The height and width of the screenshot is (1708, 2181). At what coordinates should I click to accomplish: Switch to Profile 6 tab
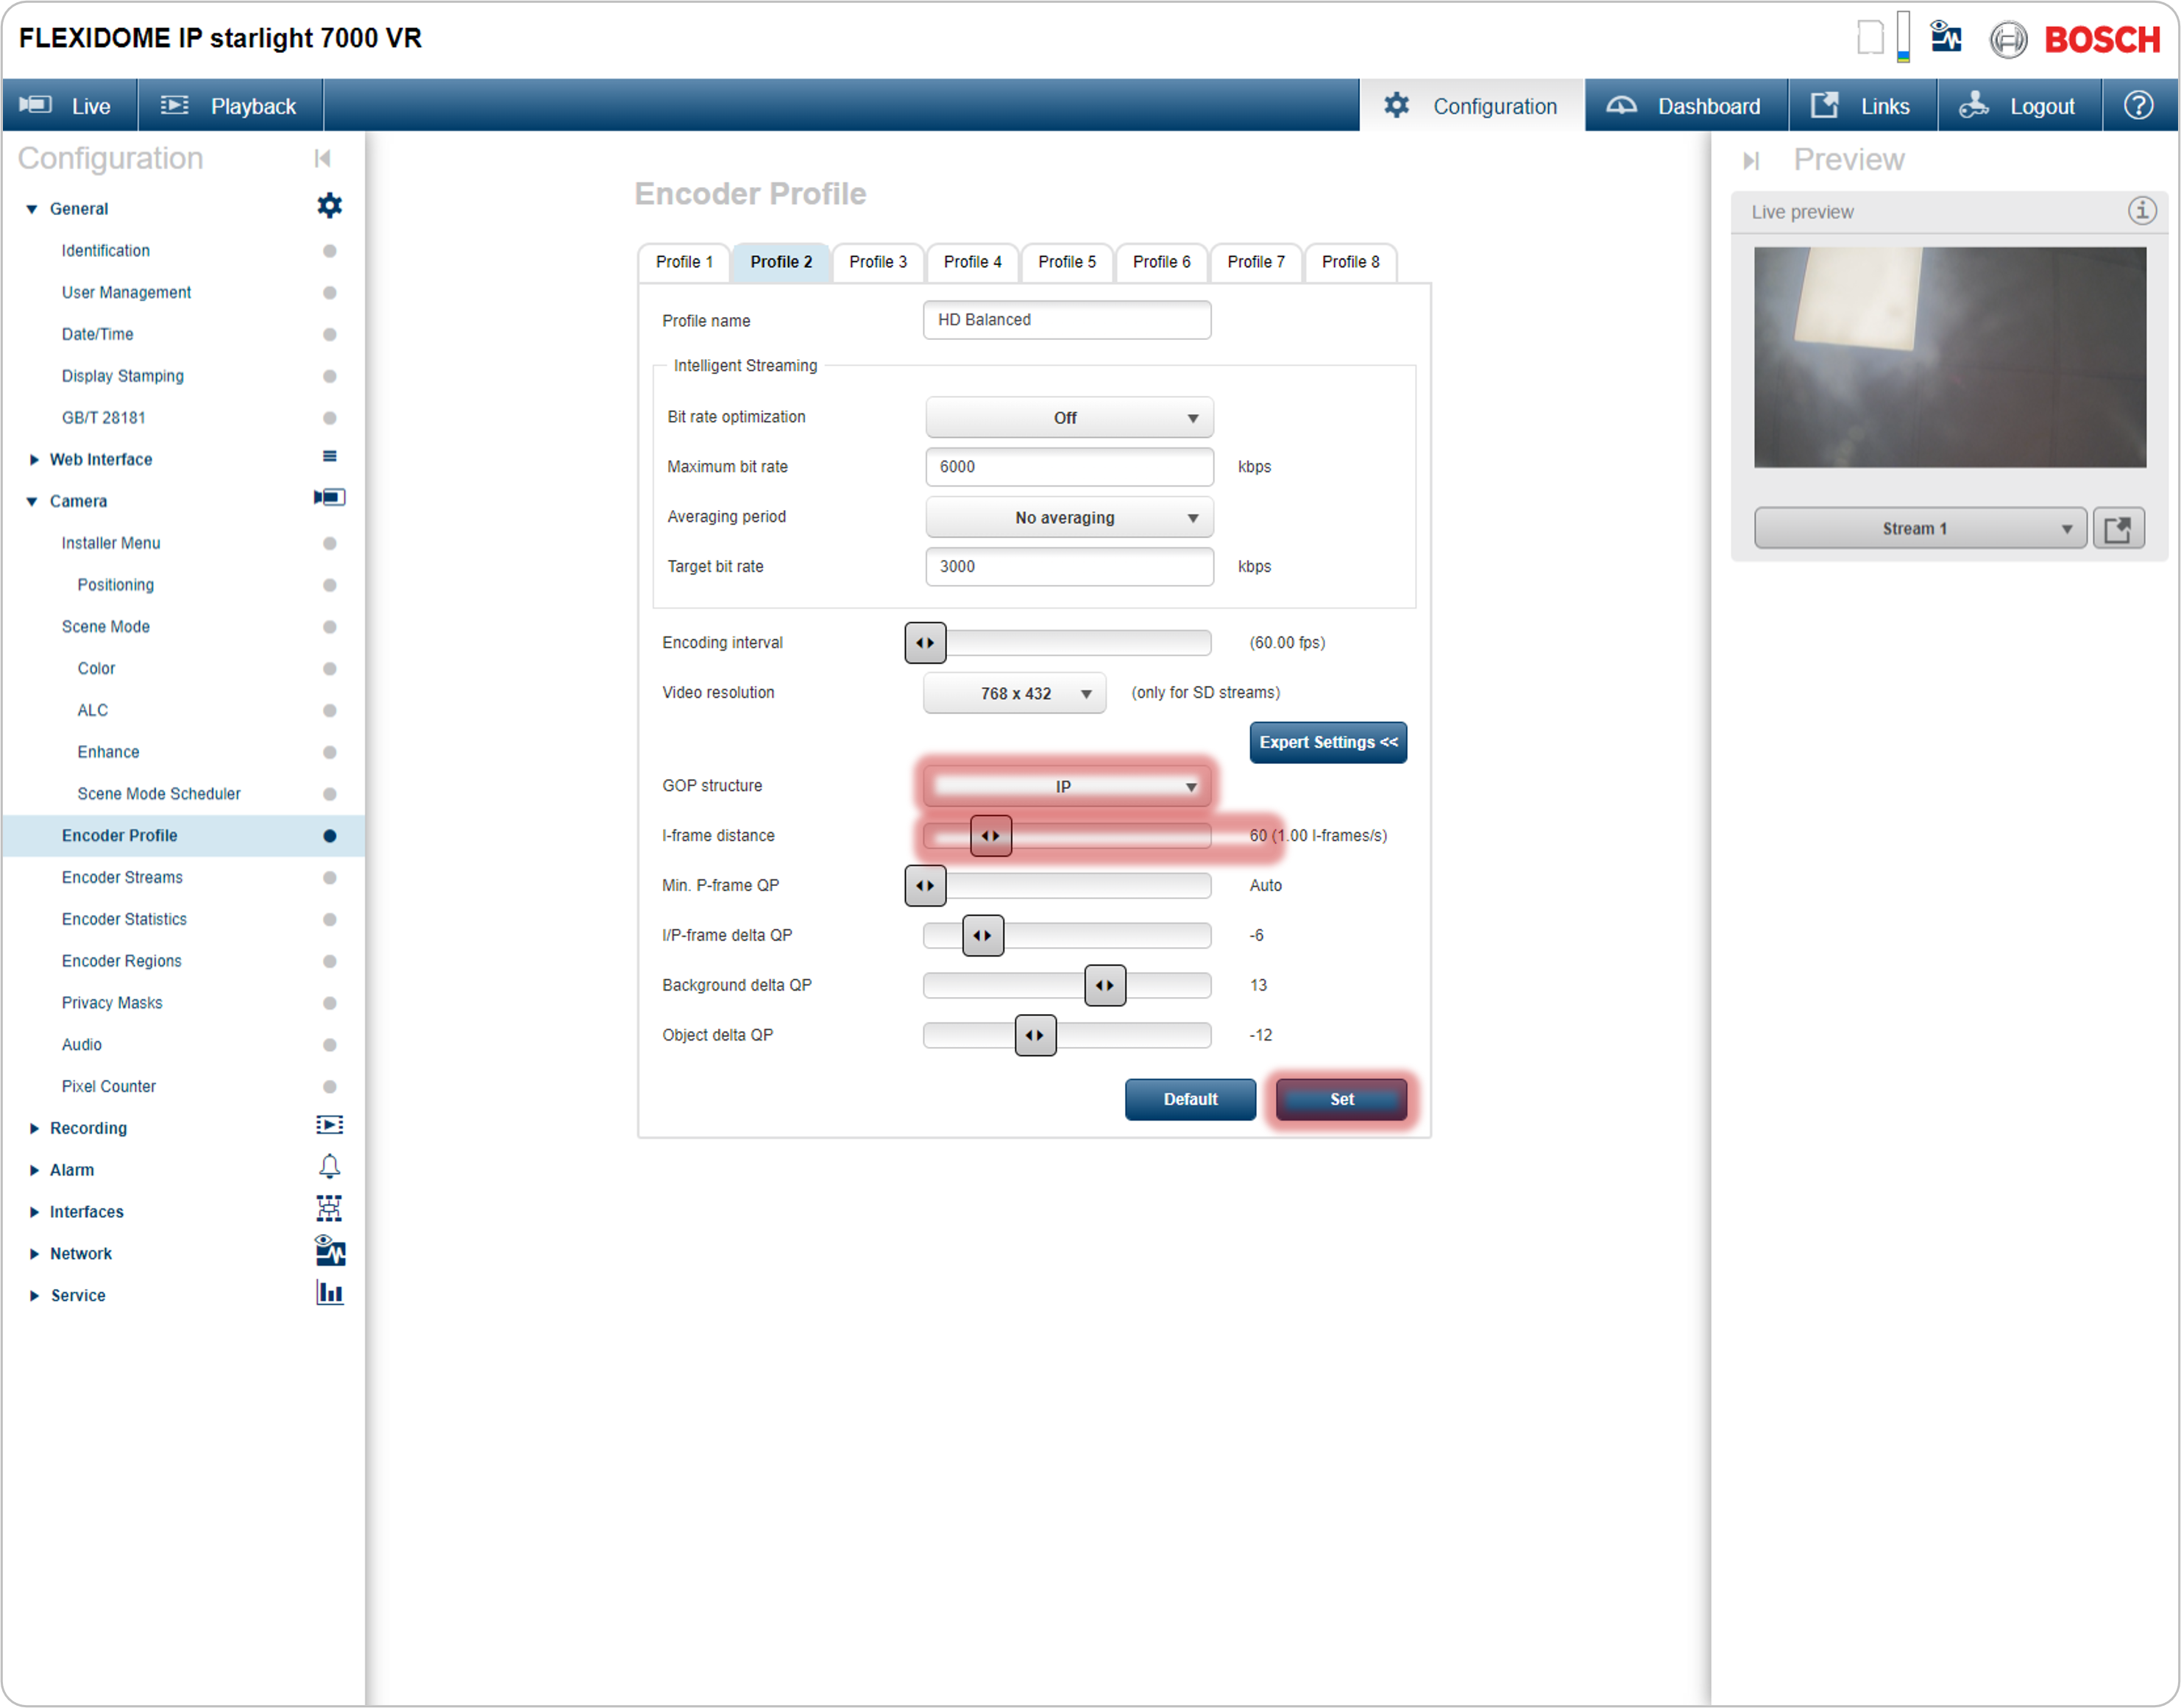pos(1161,262)
